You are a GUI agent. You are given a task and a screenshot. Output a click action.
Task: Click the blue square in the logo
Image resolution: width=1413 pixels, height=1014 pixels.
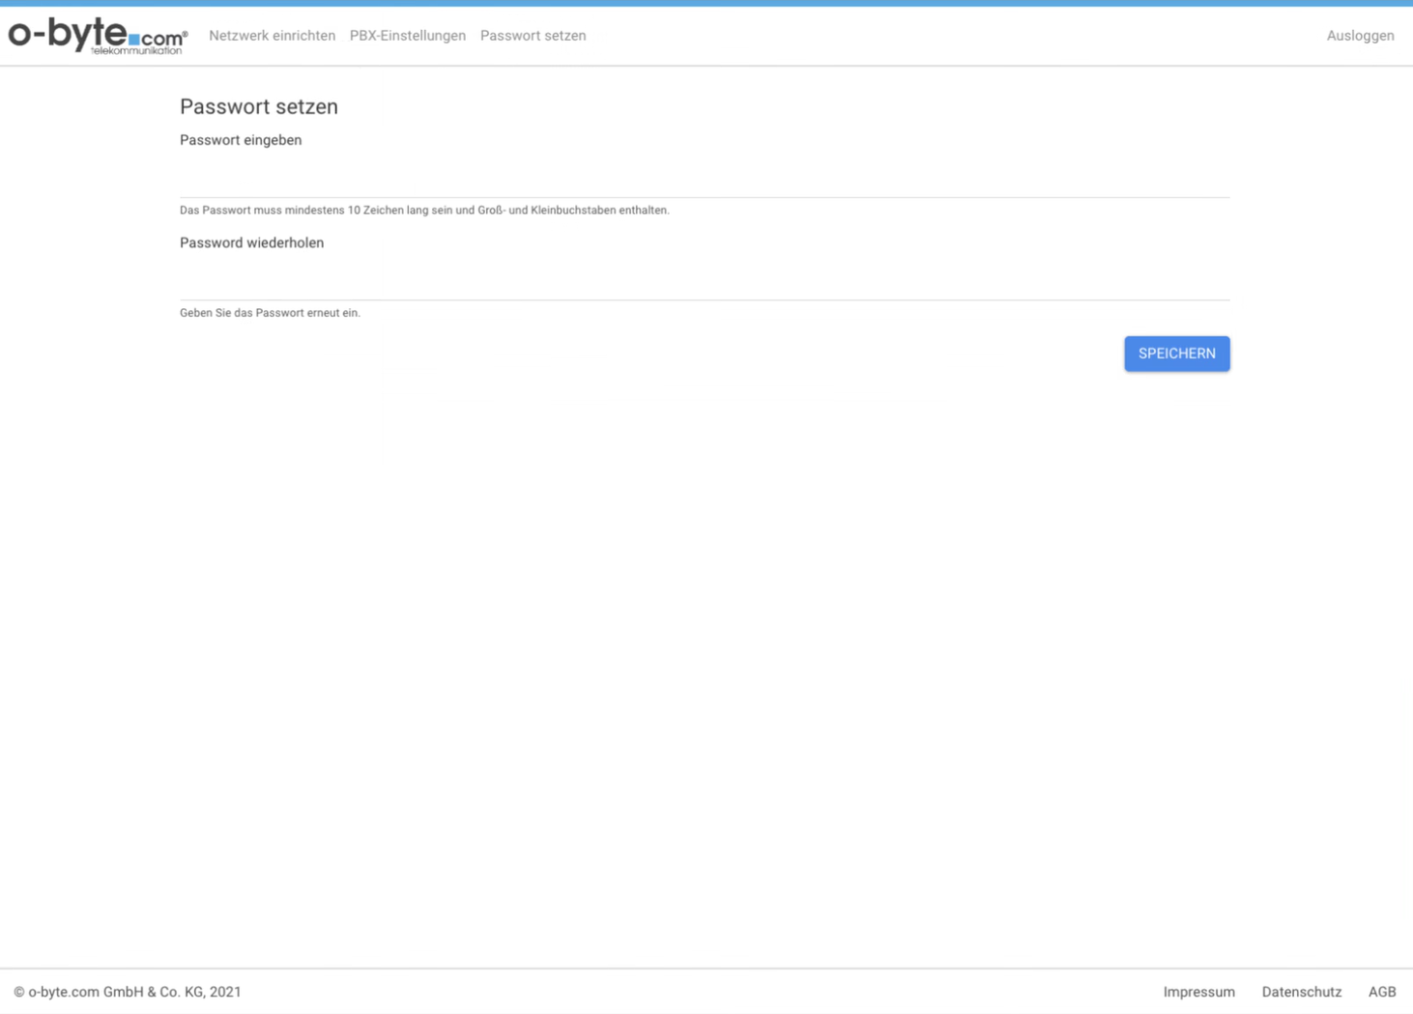(134, 40)
